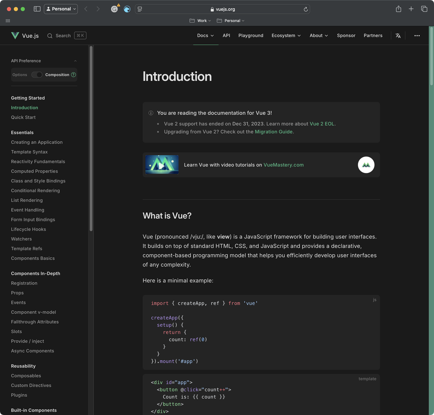Open the Docs dropdown menu
Image resolution: width=434 pixels, height=415 pixels.
(205, 36)
